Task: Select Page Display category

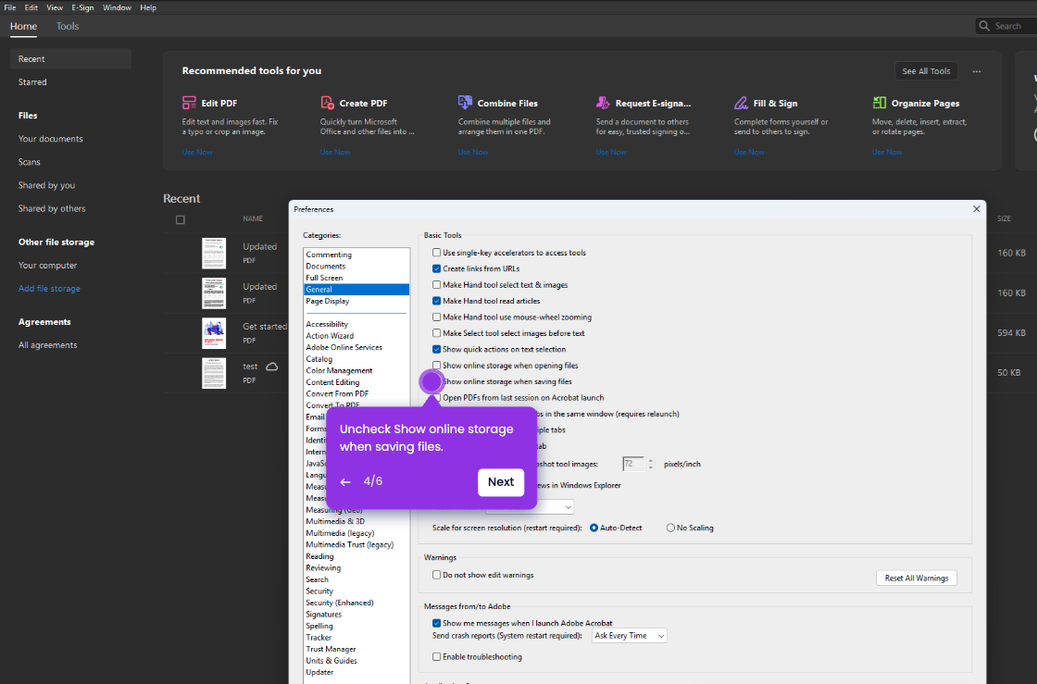Action: coord(328,301)
